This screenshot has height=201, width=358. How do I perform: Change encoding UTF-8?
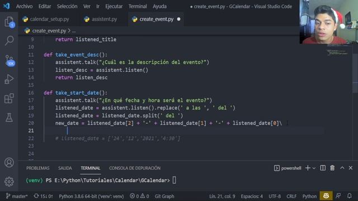[x=275, y=196]
